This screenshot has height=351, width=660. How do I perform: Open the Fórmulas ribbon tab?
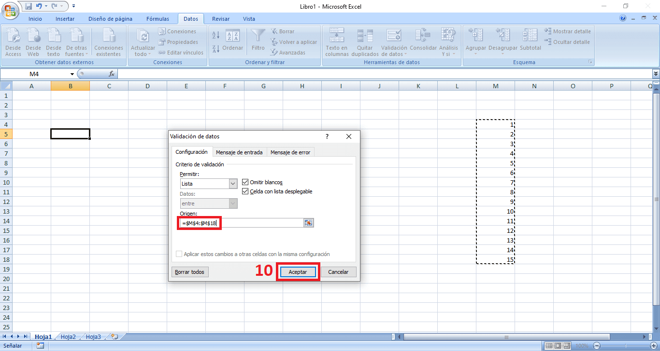click(158, 19)
